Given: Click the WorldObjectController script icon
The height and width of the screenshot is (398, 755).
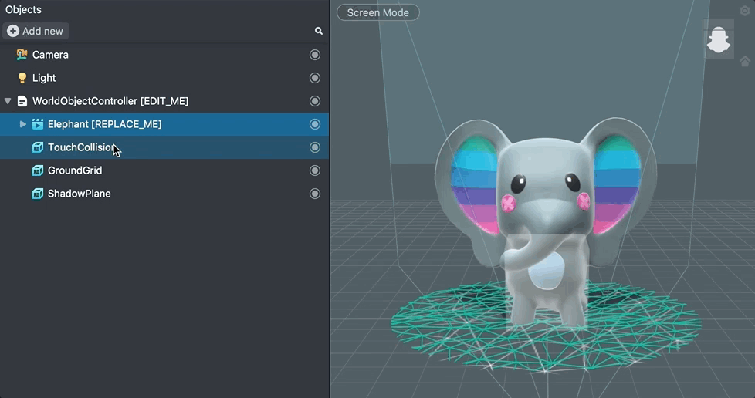Looking at the screenshot, I should pyautogui.click(x=22, y=101).
